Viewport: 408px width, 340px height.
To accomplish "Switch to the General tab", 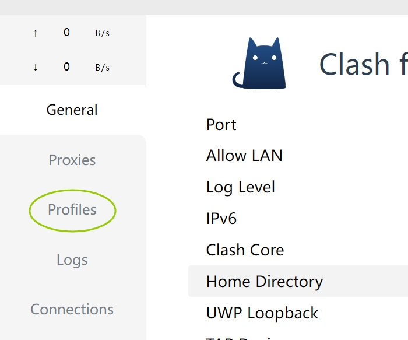I will (72, 110).
